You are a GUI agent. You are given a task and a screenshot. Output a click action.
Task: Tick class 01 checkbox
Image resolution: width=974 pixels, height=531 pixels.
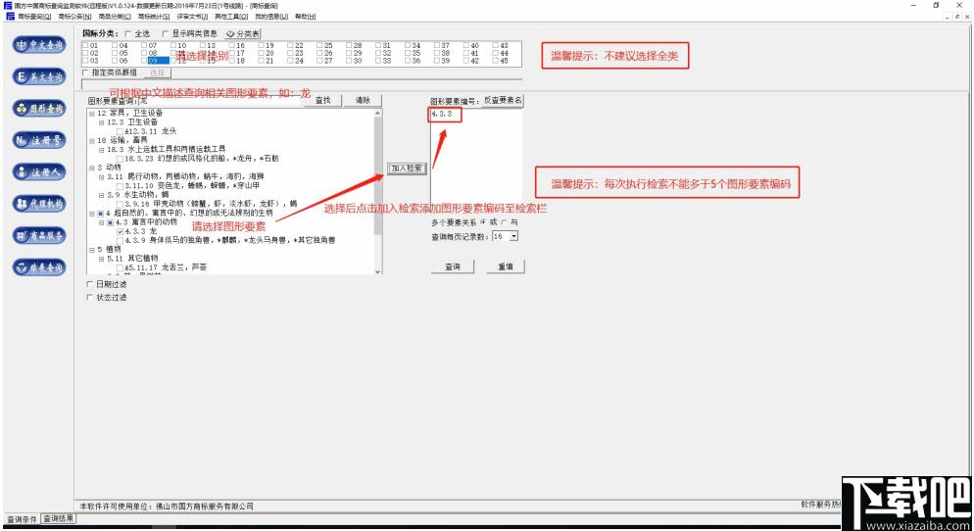pos(85,45)
